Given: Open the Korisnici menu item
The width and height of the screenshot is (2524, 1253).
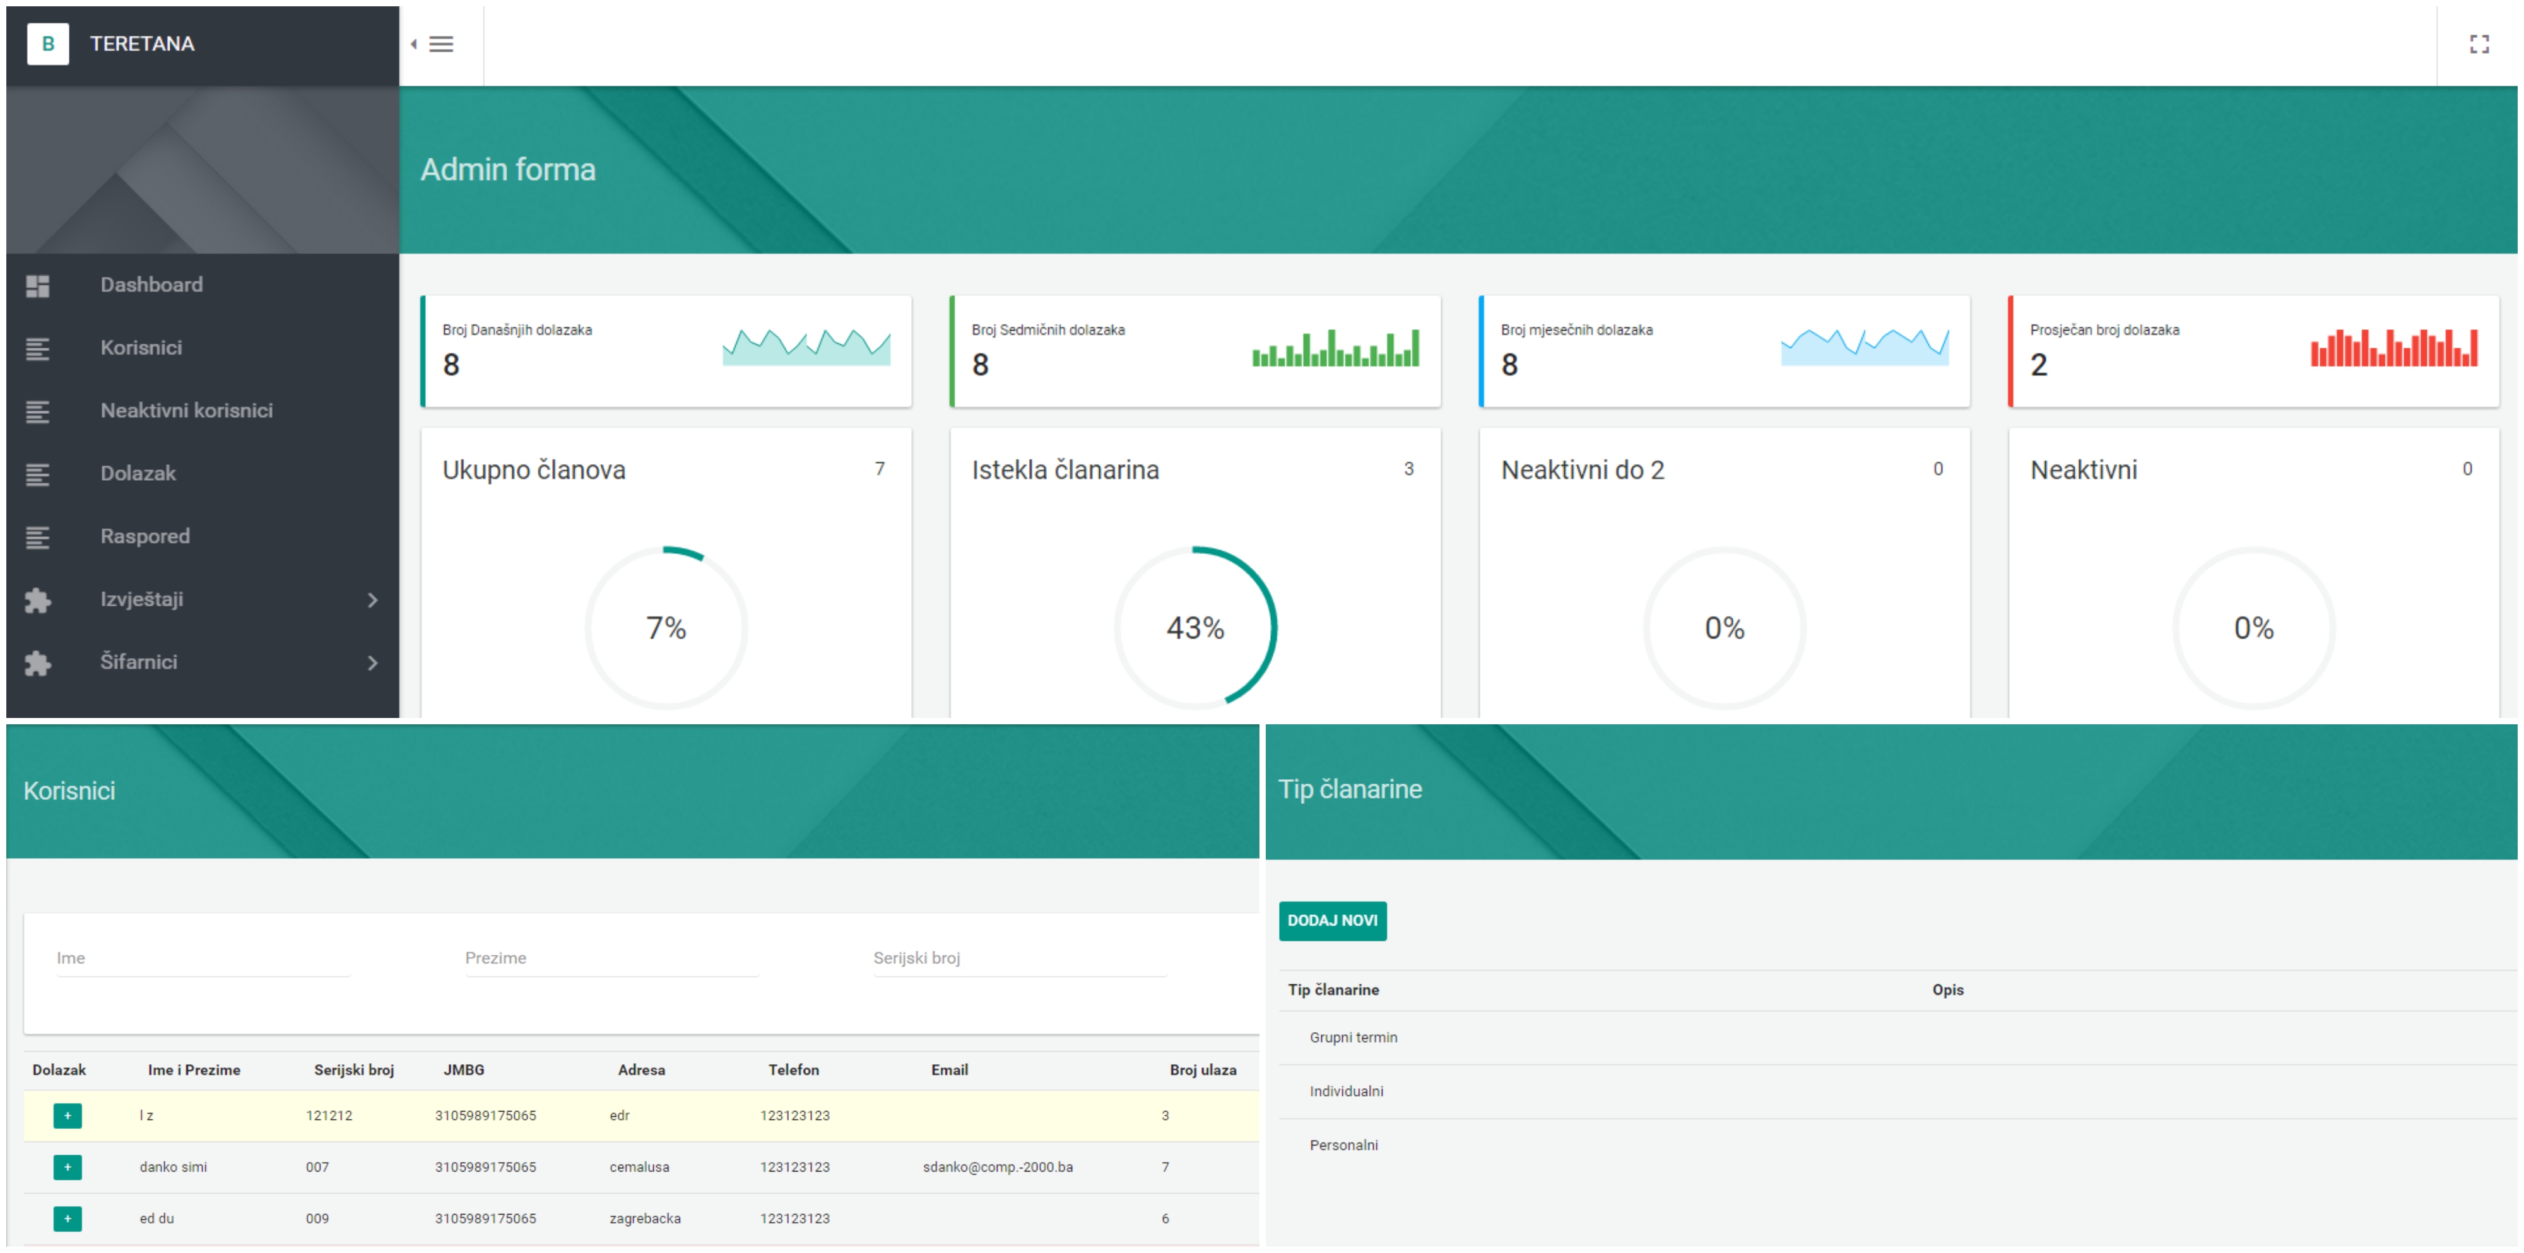Looking at the screenshot, I should (x=203, y=348).
